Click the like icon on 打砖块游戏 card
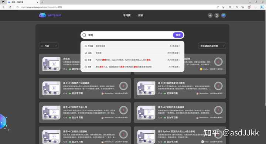The height and width of the screenshot is (144, 266). pyautogui.click(x=64, y=93)
